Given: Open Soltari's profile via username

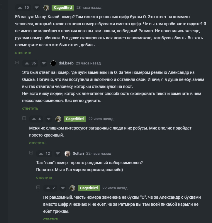Looking at the screenshot, I should pyautogui.click(x=78, y=154).
